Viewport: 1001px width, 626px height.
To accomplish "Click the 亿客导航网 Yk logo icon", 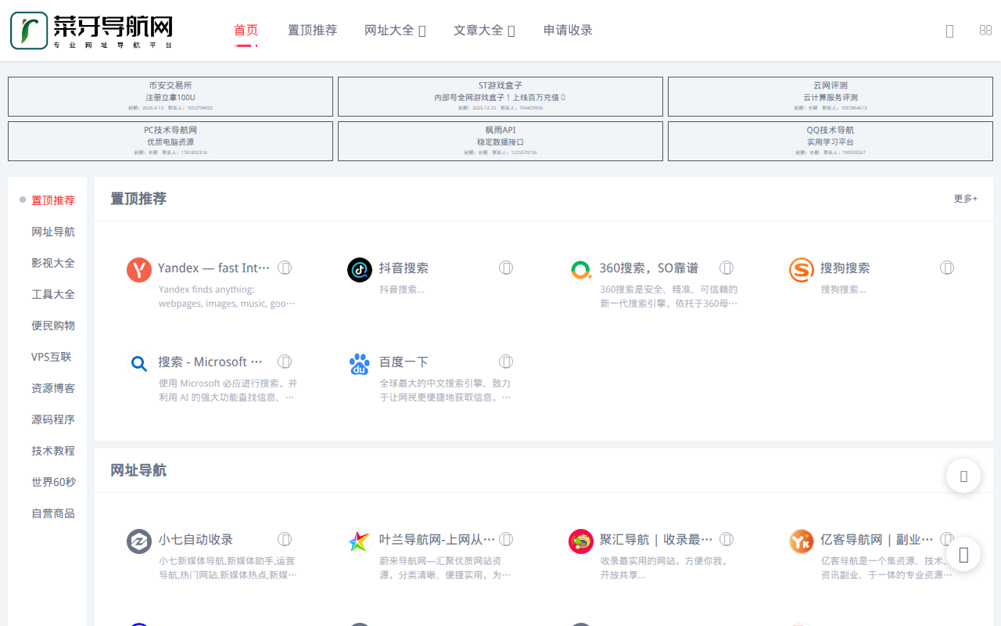I will click(x=801, y=541).
